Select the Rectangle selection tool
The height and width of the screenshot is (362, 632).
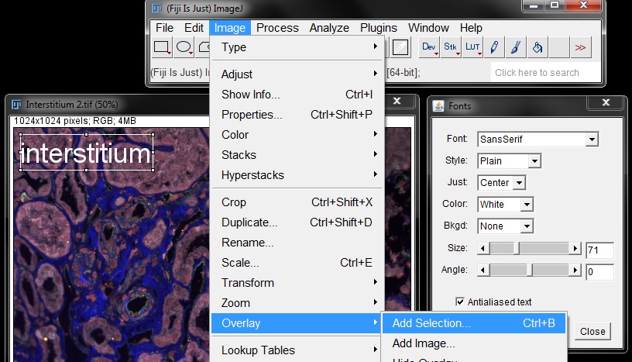(x=162, y=47)
